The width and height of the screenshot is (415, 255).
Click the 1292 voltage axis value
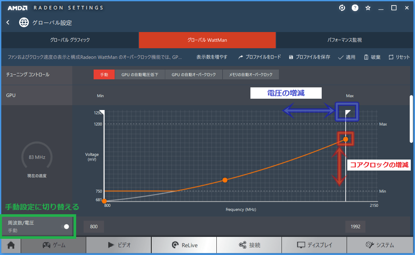tap(98, 113)
